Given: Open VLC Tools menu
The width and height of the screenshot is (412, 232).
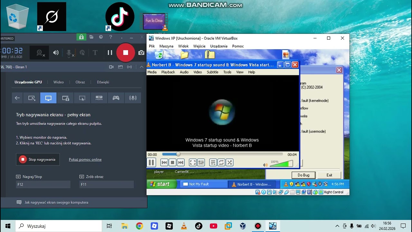Looking at the screenshot, I should tap(227, 72).
